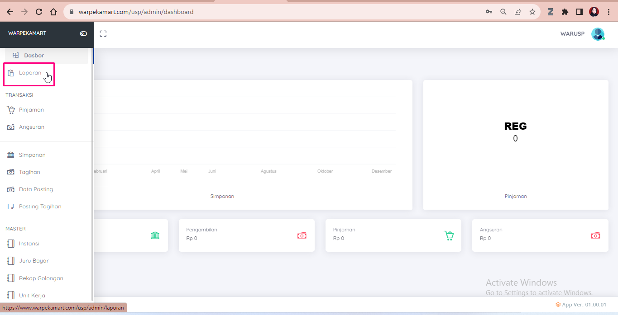This screenshot has width=618, height=315.
Task: Open the Chrome profile avatar
Action: point(594,12)
